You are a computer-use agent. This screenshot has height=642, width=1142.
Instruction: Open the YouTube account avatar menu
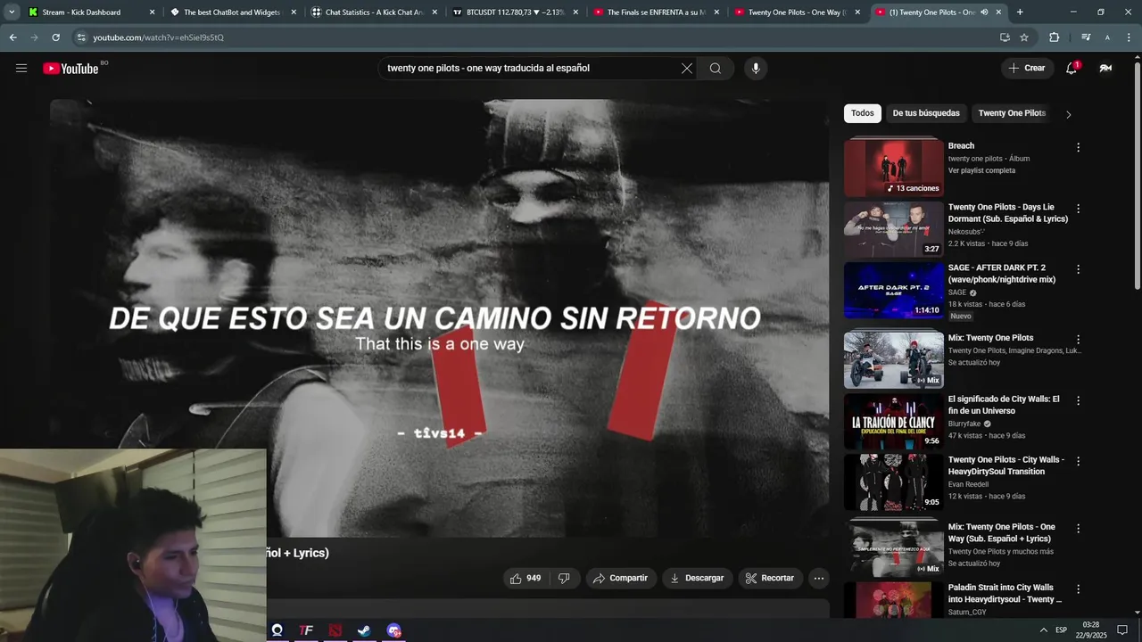[1105, 68]
